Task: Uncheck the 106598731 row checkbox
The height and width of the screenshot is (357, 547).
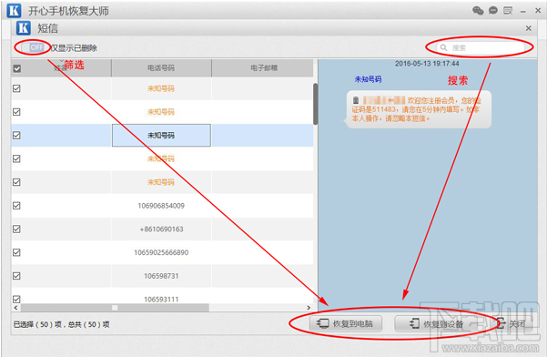Action: click(x=16, y=276)
